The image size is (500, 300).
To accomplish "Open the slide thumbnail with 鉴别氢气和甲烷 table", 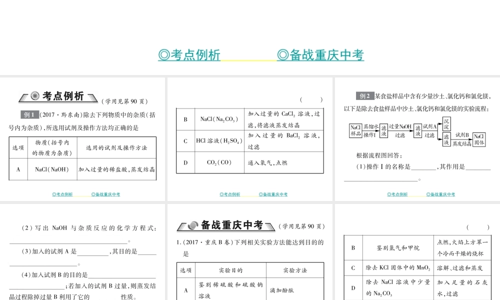I will (417, 252).
